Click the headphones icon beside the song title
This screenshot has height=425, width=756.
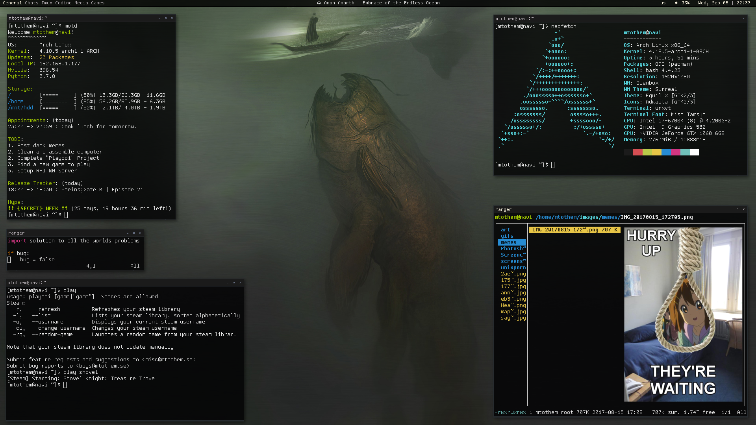319,3
